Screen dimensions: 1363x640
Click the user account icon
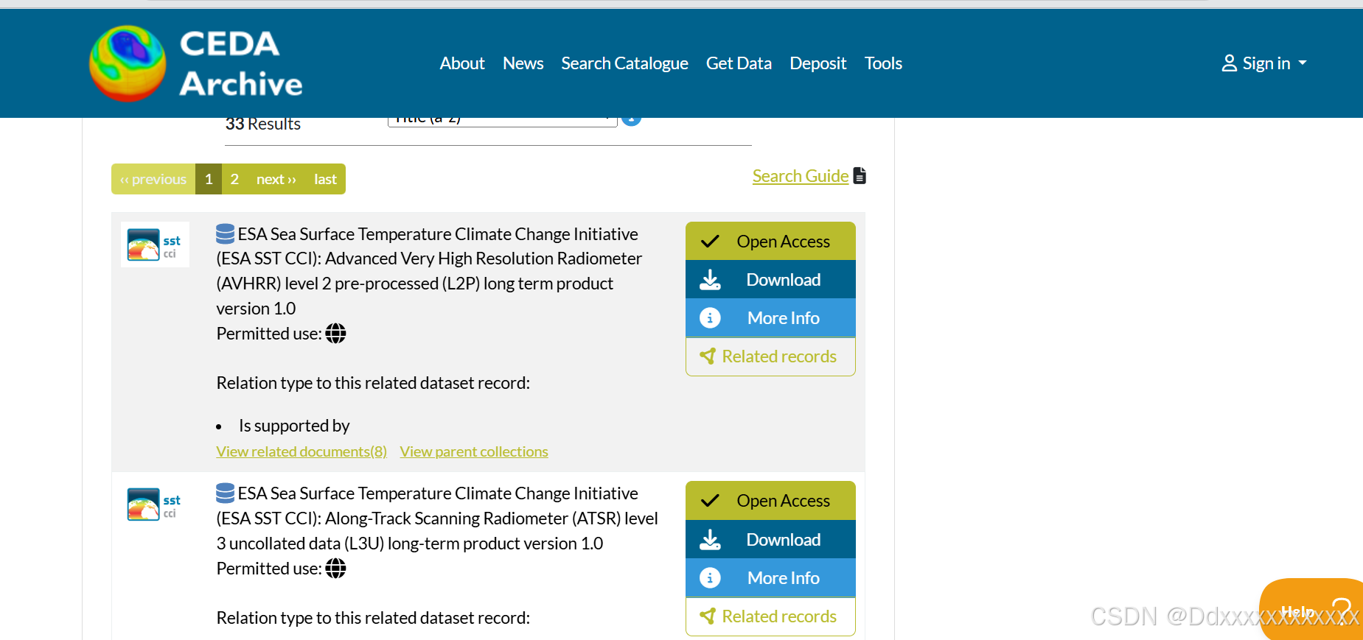pos(1229,63)
